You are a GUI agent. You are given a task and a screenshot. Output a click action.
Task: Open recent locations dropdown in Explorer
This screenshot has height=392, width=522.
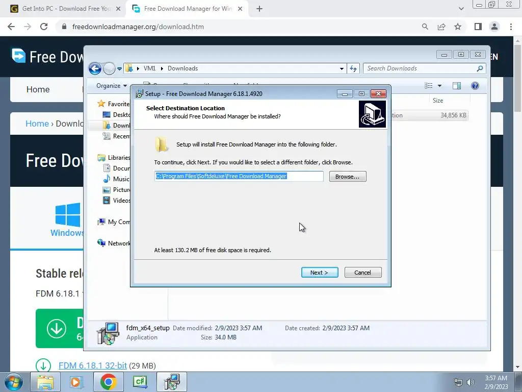[119, 69]
